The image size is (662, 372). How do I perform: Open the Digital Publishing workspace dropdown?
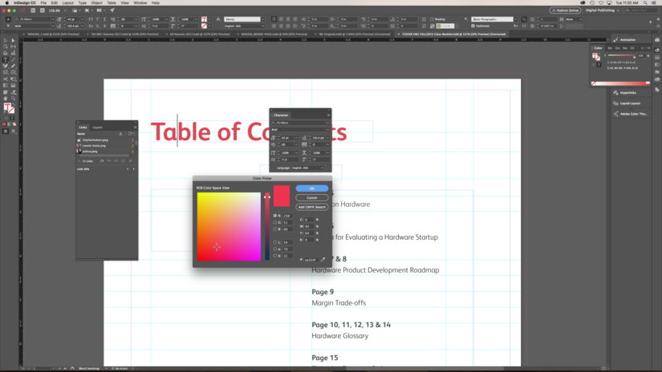click(603, 10)
